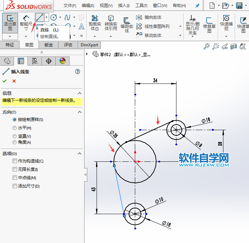Open the Convert Entities dropdown arrow
Screen dimensions: 249x243
tap(111, 37)
